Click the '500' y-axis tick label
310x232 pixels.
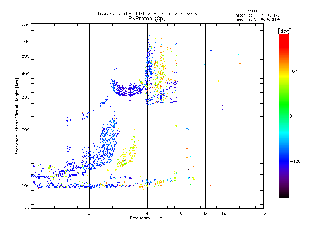click(x=26, y=56)
